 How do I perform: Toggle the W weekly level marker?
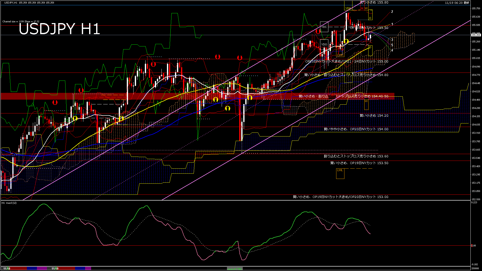366,8
